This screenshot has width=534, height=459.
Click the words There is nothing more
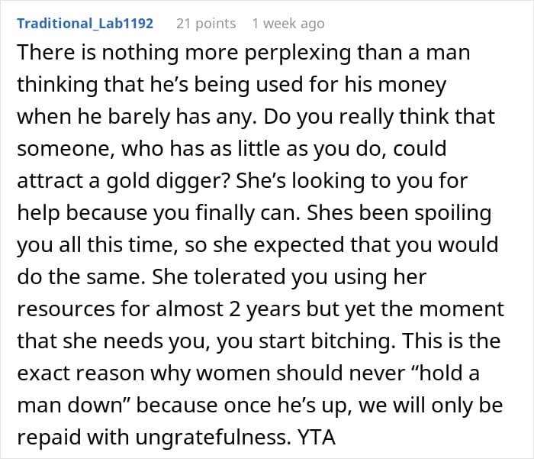pos(128,53)
